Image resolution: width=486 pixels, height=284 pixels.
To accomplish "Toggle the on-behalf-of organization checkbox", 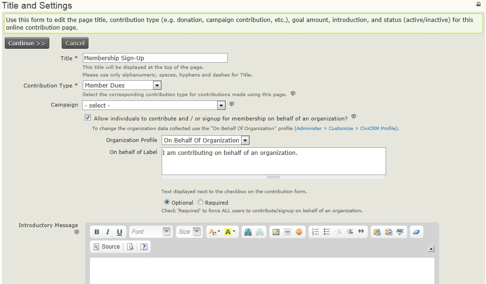I will pyautogui.click(x=88, y=118).
